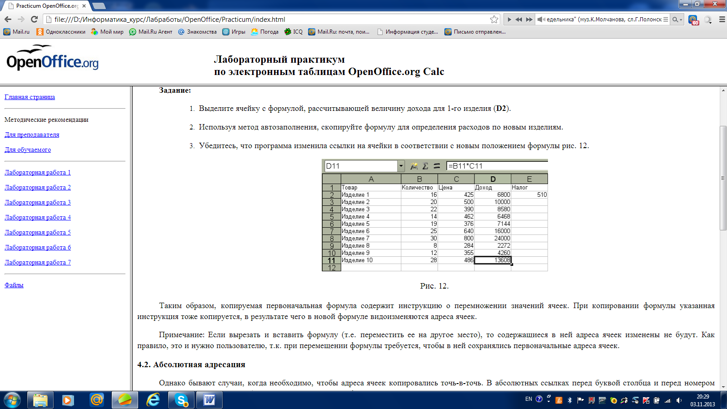Open the Мой мир bookmark
Screen dimensions: 727x409
coord(107,32)
